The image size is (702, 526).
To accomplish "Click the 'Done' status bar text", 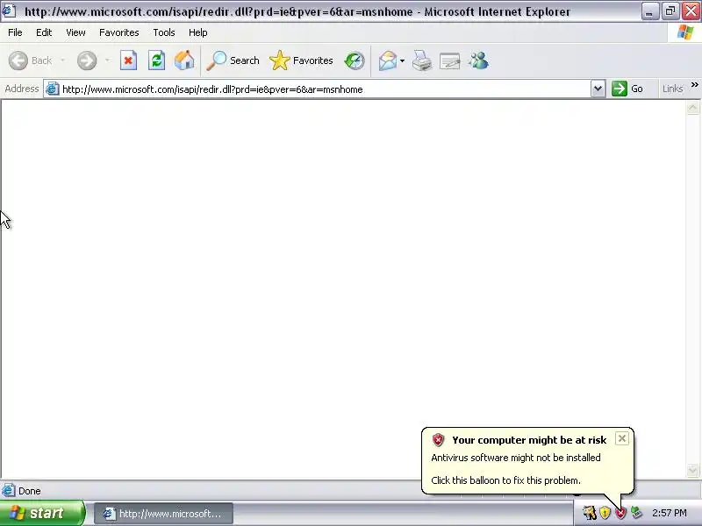I will [30, 491].
